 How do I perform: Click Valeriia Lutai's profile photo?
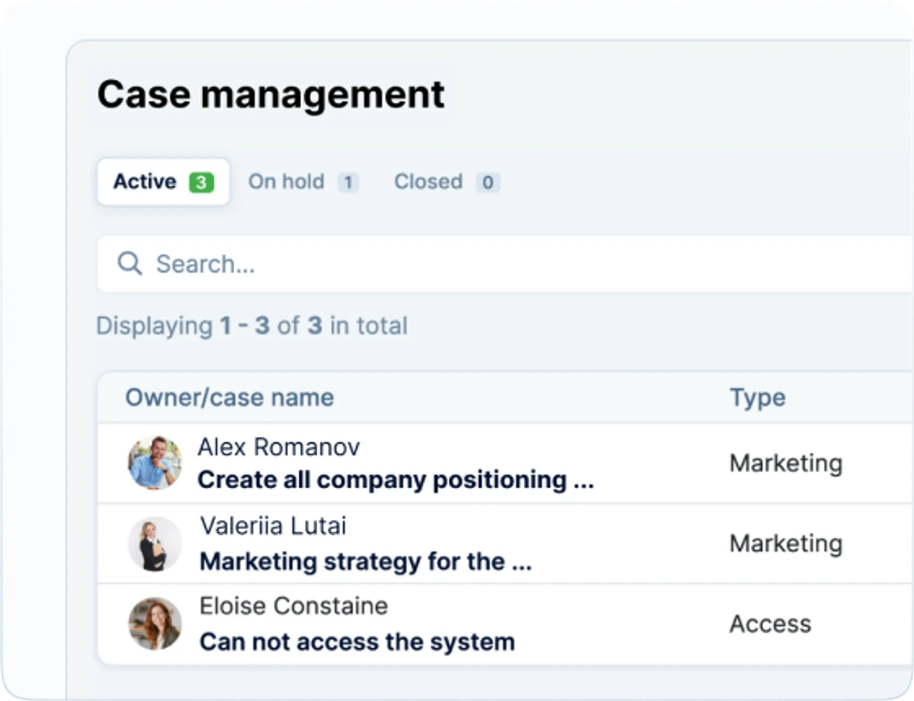point(155,543)
